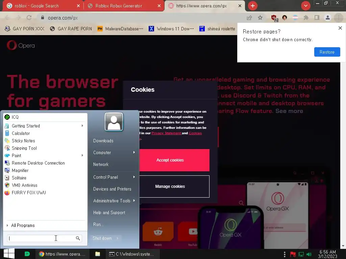Viewport: 346px width, 259px height.
Task: Expand the Shut down options arrow
Action: click(117, 238)
